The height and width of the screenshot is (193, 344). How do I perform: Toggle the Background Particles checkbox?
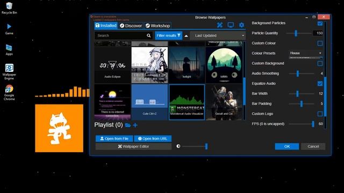pos(320,23)
